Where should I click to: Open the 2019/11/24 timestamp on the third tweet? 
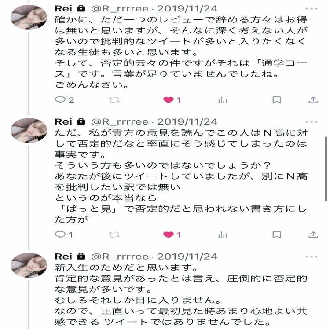click(x=187, y=257)
